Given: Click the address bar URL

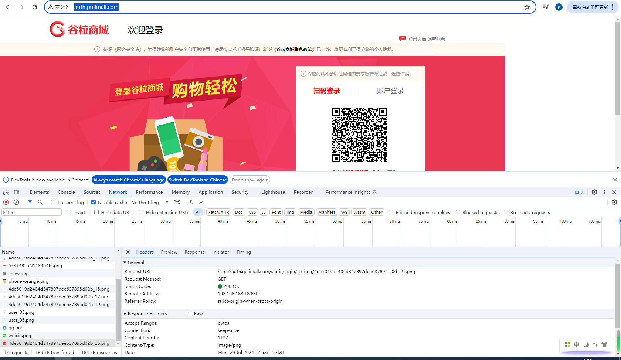Looking at the screenshot, I should point(96,7).
